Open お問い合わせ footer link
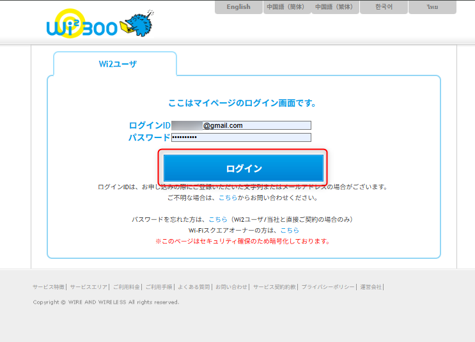Viewport: 475px width, 342px height. [231, 287]
